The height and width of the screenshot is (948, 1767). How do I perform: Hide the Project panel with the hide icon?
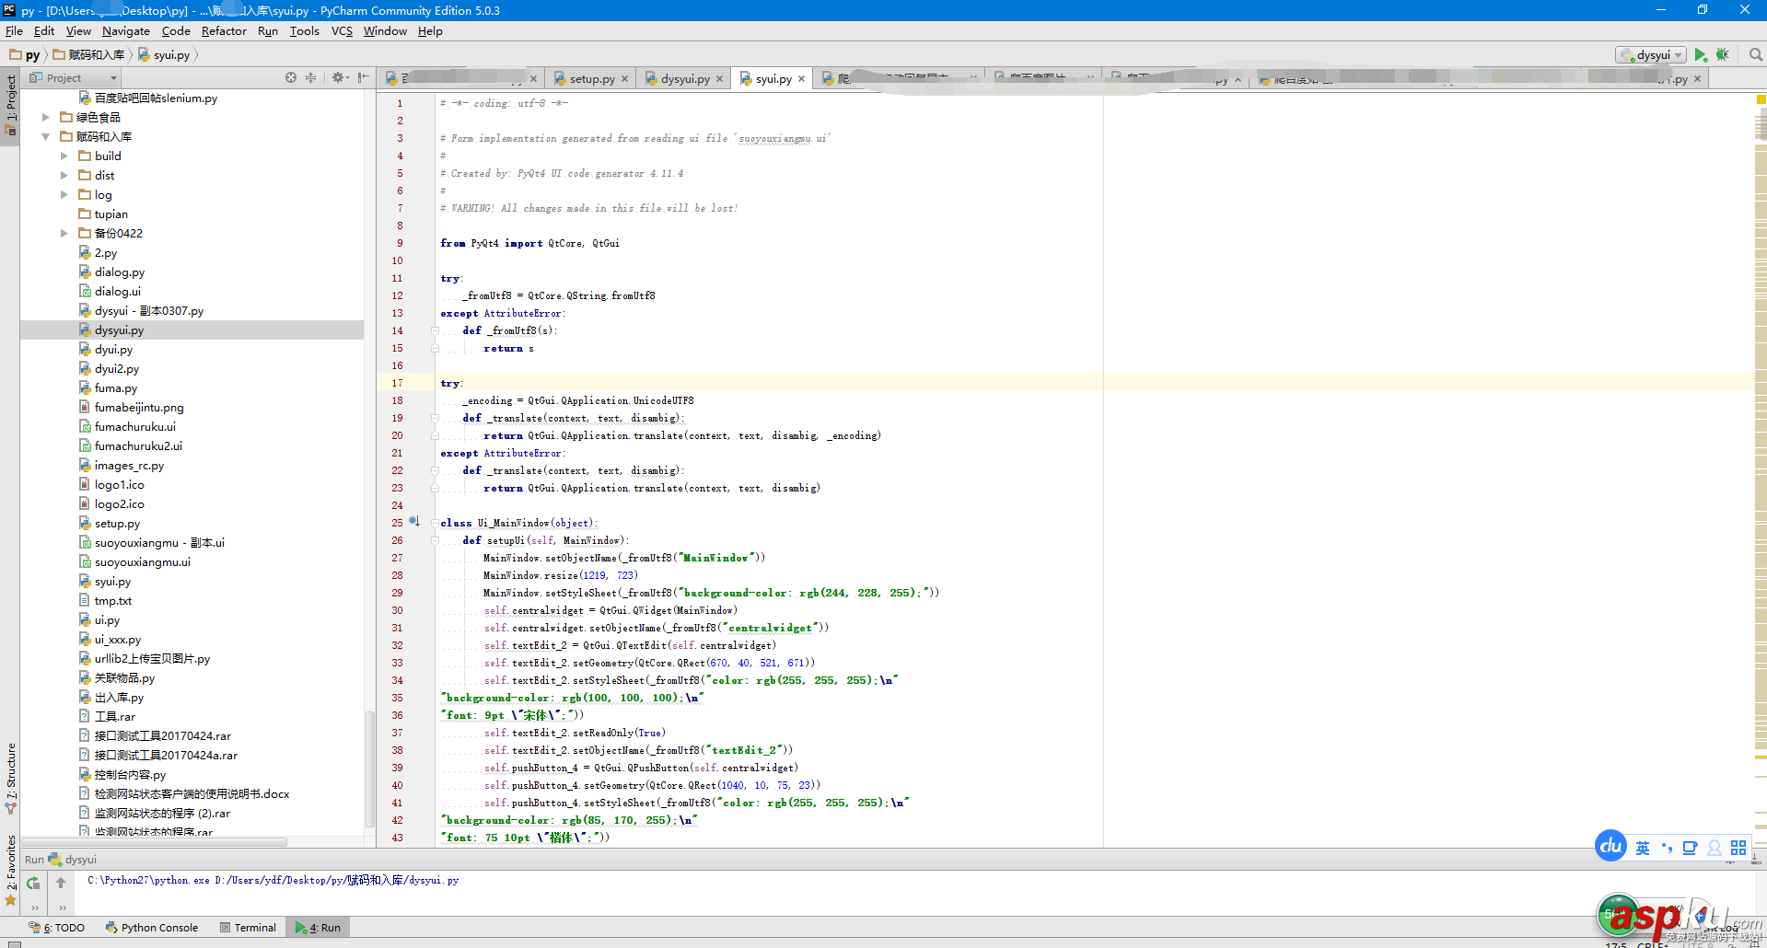(363, 77)
